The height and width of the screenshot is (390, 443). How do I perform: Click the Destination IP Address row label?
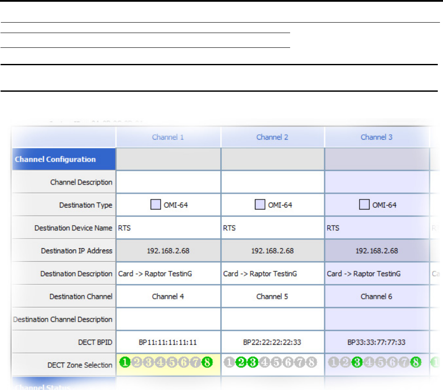click(x=76, y=251)
